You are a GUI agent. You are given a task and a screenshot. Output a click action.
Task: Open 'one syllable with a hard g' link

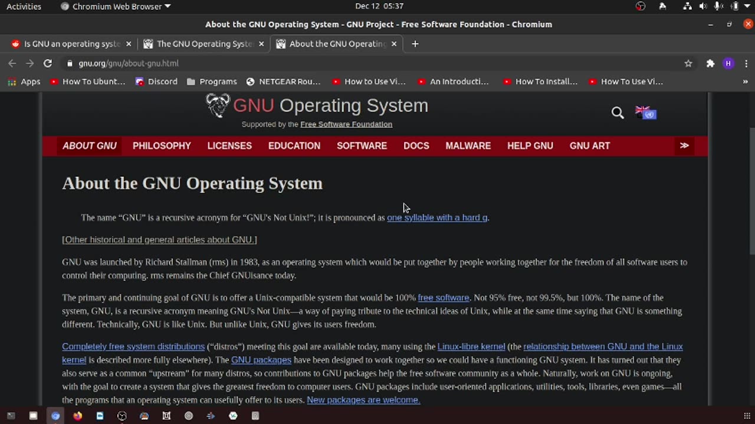pyautogui.click(x=437, y=217)
